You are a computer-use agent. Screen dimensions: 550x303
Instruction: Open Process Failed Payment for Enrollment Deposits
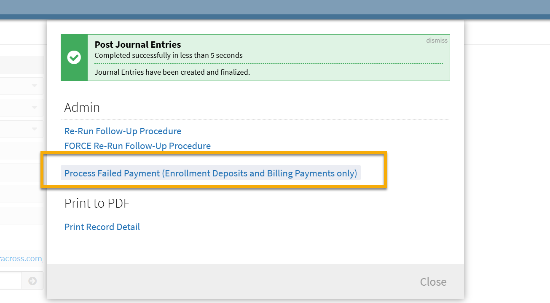click(210, 173)
